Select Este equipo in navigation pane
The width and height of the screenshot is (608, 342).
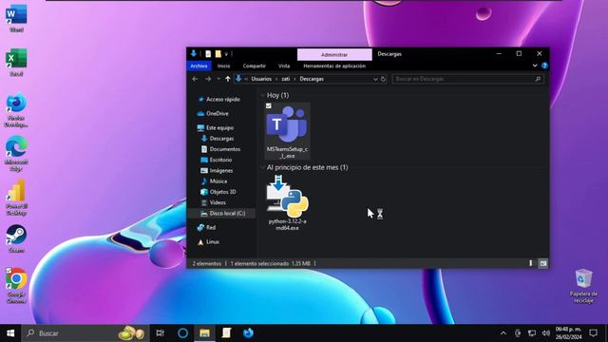(216, 128)
